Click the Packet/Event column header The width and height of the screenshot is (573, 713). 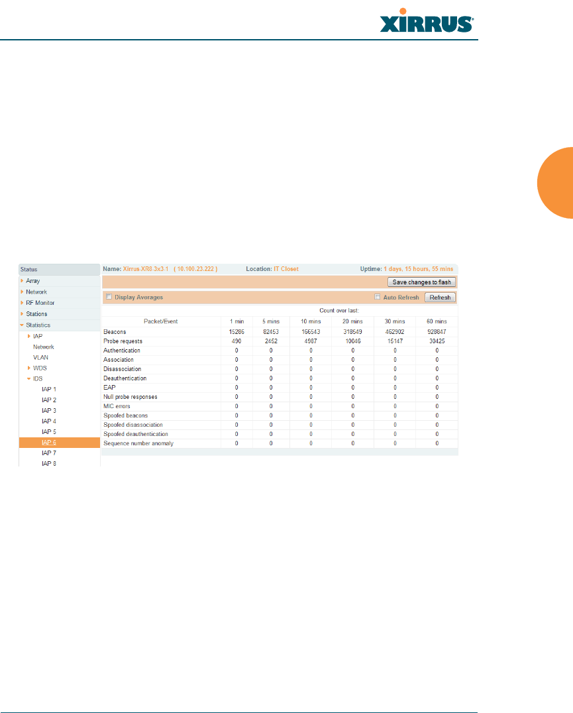(x=161, y=321)
